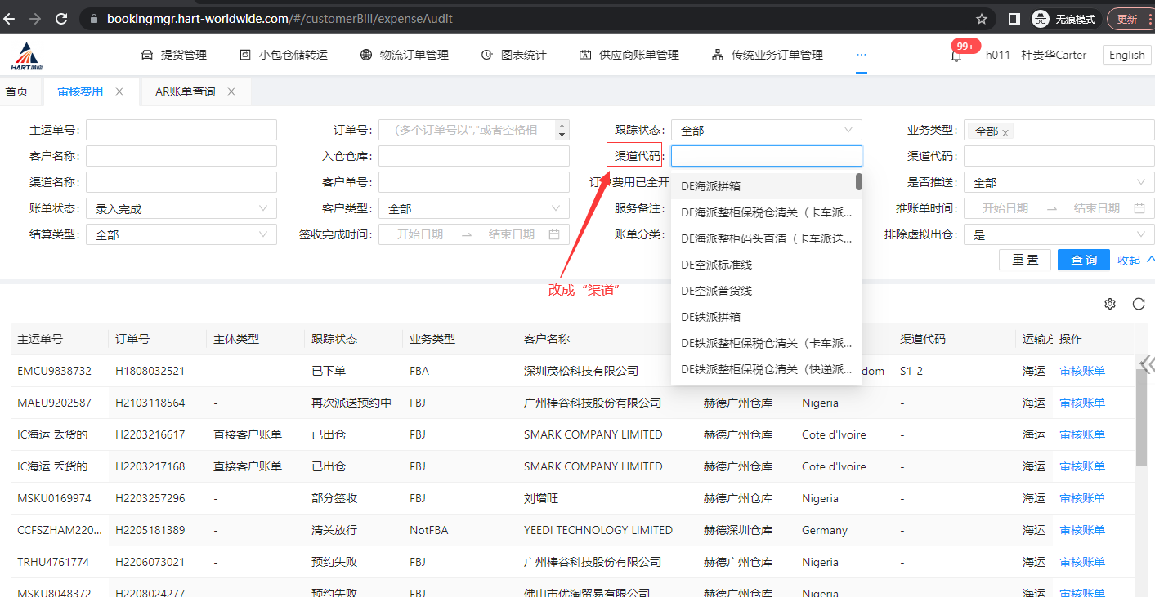Expand the 账单状态 dropdown showing 录入完成

[181, 209]
